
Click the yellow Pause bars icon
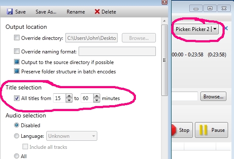tap(203, 130)
